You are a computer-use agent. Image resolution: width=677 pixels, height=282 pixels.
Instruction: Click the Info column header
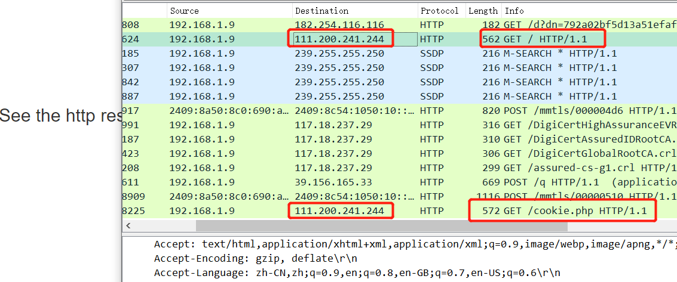(514, 11)
